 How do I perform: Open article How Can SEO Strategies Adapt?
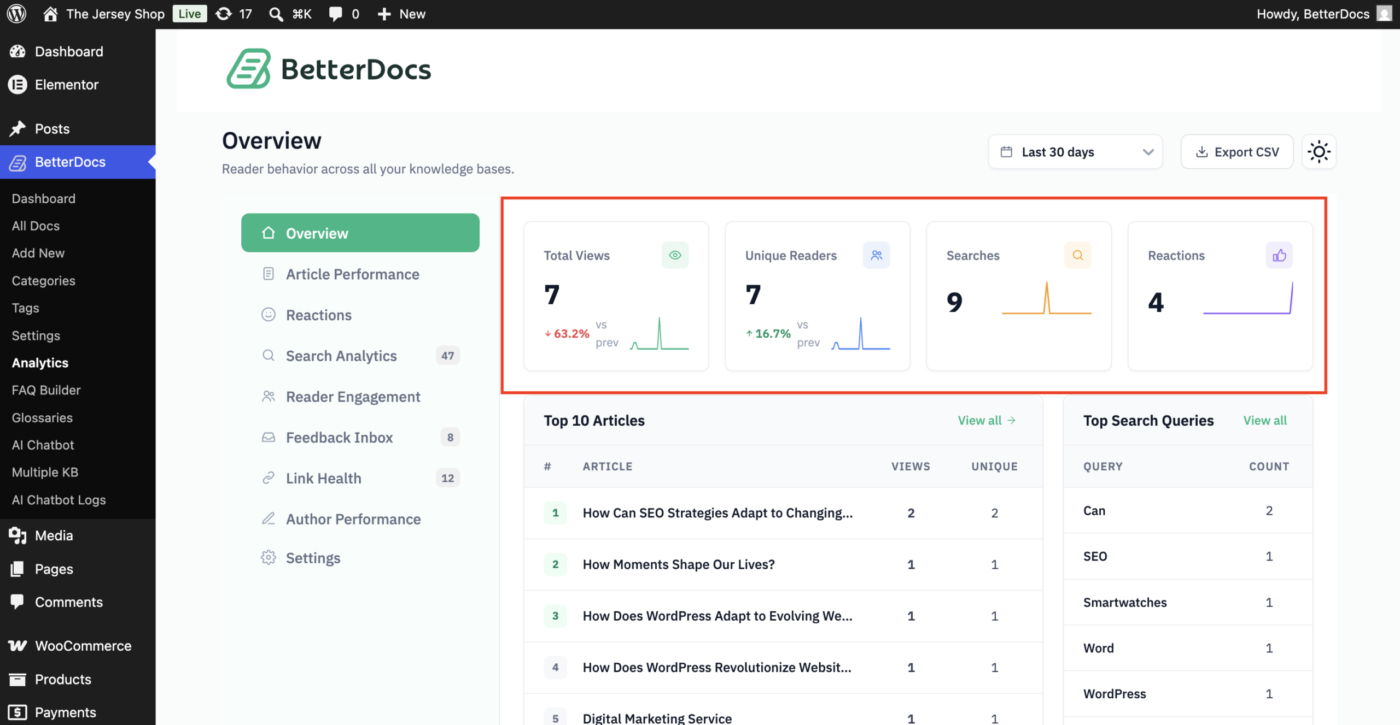coord(717,512)
